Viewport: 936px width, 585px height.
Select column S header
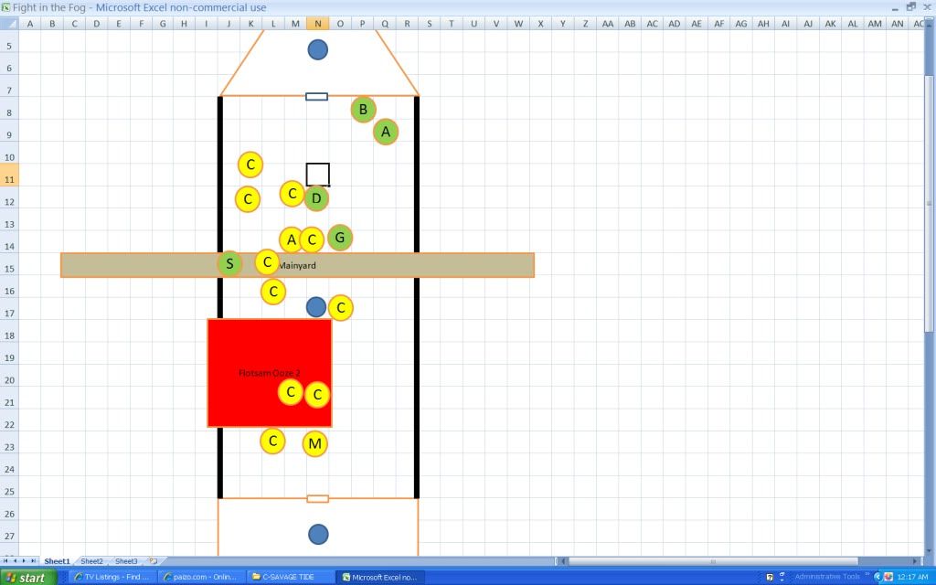[x=429, y=23]
